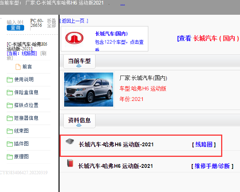Click the 车型:哈弗H6 运动版 red text
The image size is (240, 192).
pos(143,89)
